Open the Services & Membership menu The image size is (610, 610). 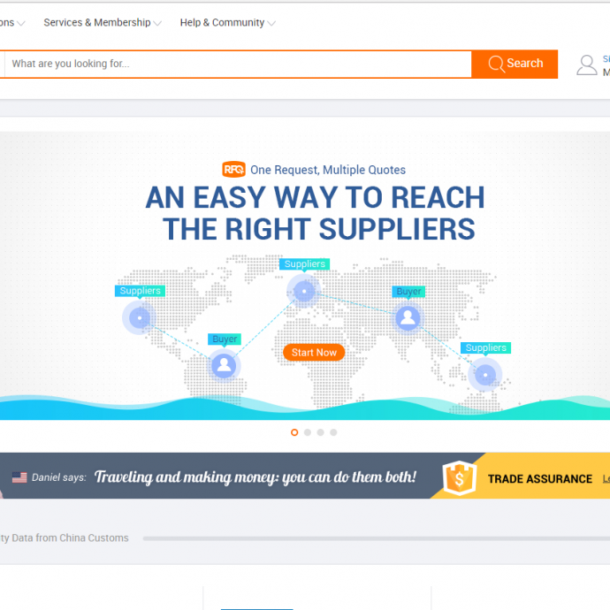tap(97, 23)
